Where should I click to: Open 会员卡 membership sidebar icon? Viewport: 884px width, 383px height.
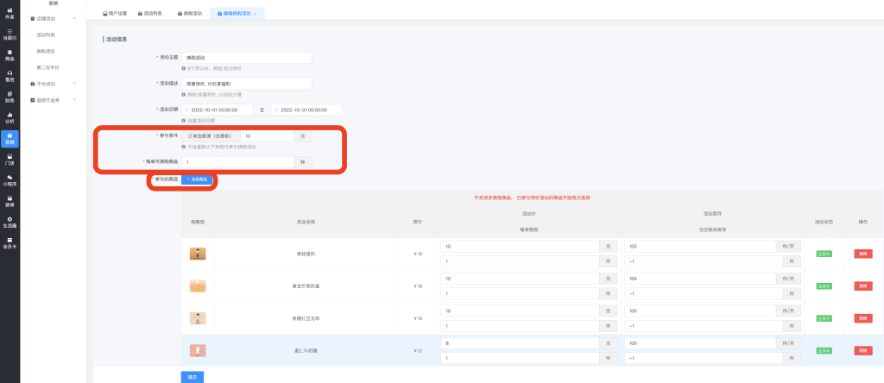point(9,243)
